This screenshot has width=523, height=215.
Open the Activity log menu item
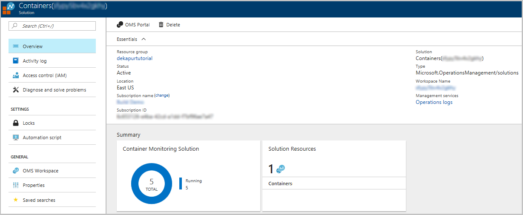click(52, 61)
